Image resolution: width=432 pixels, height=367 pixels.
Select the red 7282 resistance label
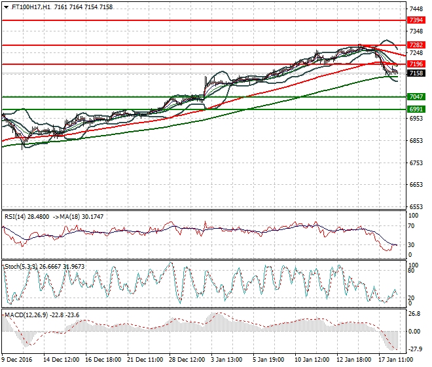(x=416, y=45)
